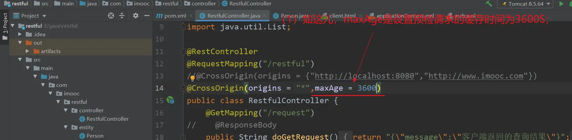Open Person class in project tree
572x140 pixels.
[91, 136]
